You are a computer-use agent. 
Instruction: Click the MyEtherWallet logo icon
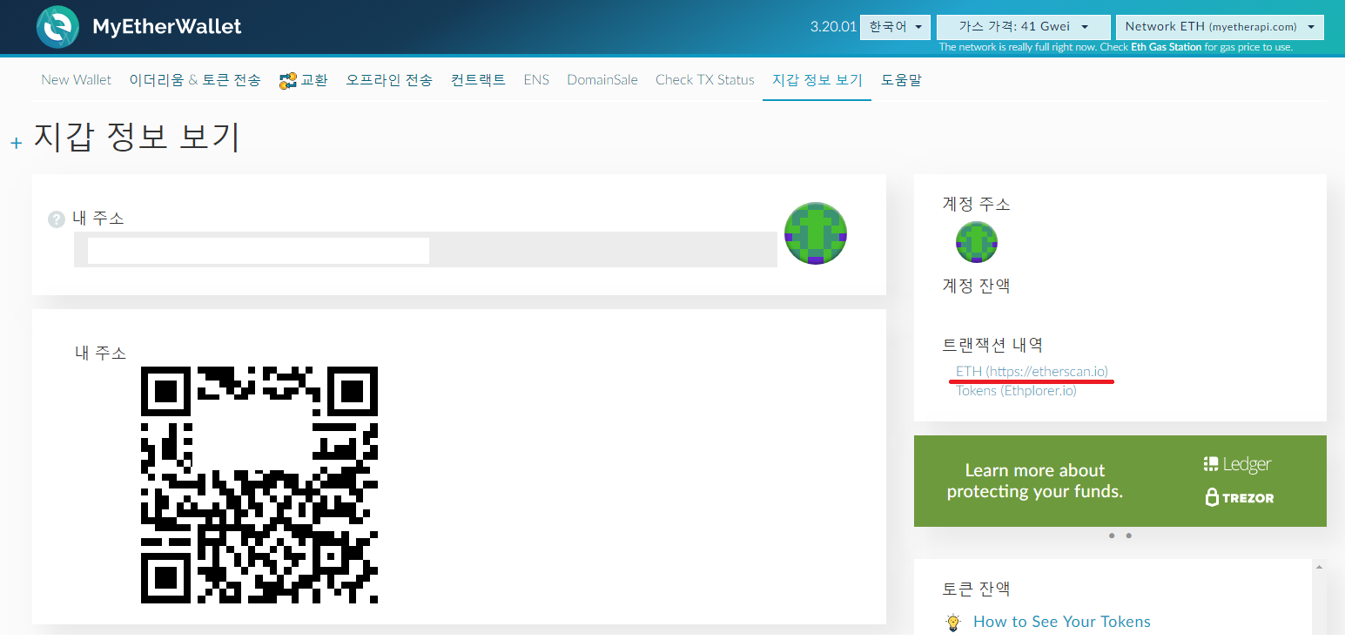(58, 27)
